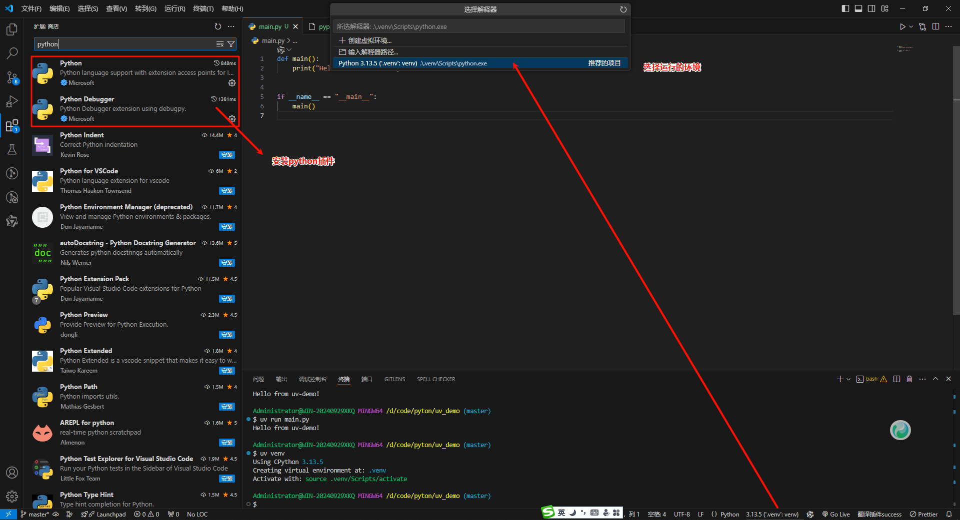Run Python file with play button

point(902,26)
